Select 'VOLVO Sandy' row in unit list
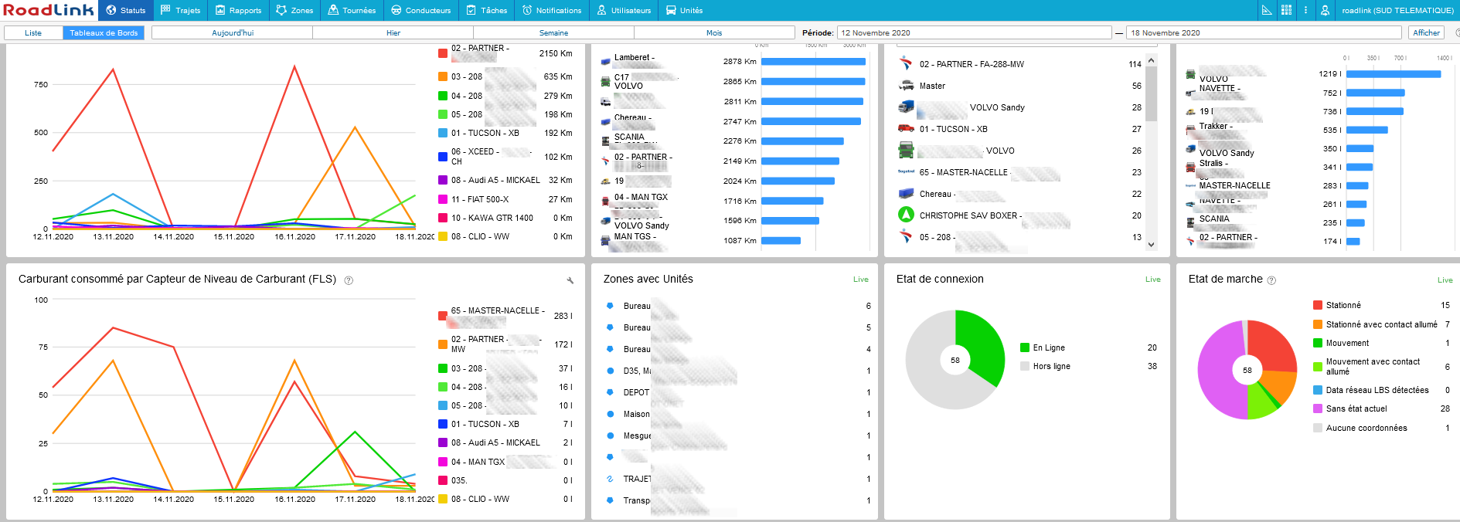This screenshot has height=522, width=1460. pos(1019,107)
